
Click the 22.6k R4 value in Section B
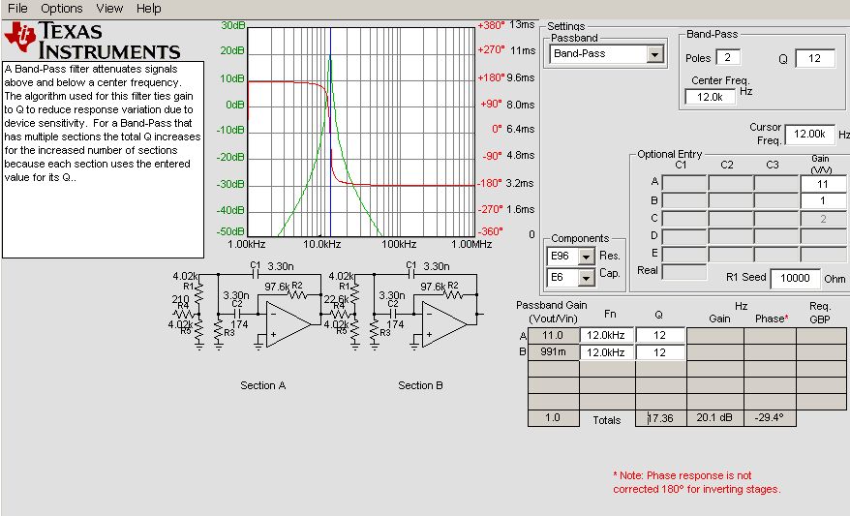336,299
